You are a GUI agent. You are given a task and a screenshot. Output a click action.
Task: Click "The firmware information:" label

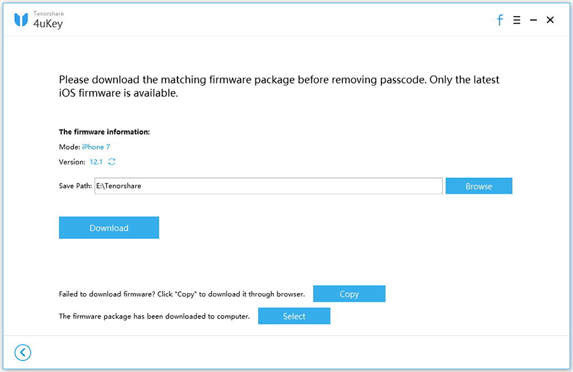pos(104,132)
